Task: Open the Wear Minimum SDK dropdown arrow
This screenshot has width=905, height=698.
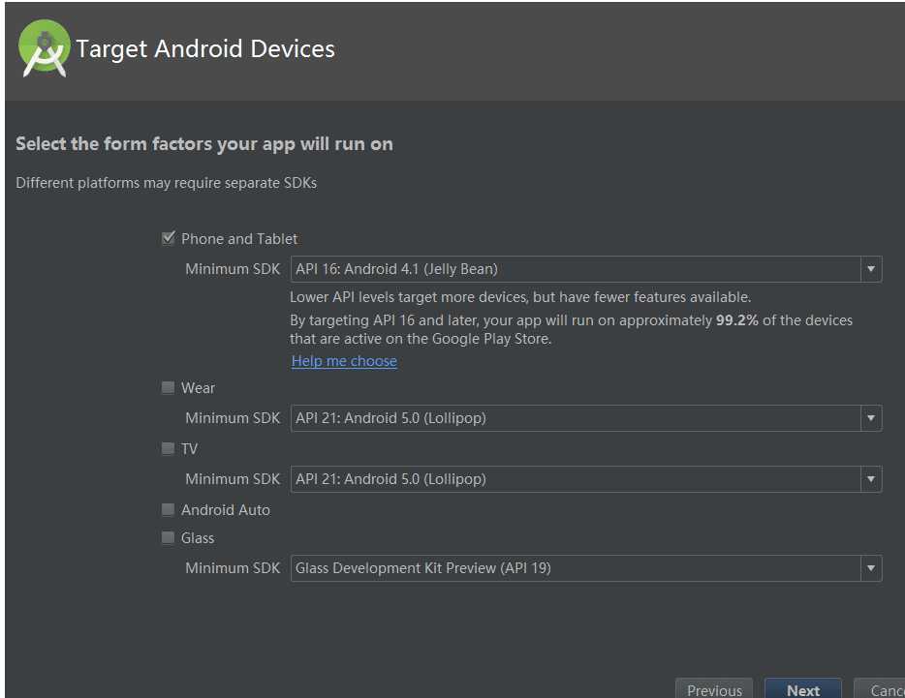Action: tap(871, 417)
